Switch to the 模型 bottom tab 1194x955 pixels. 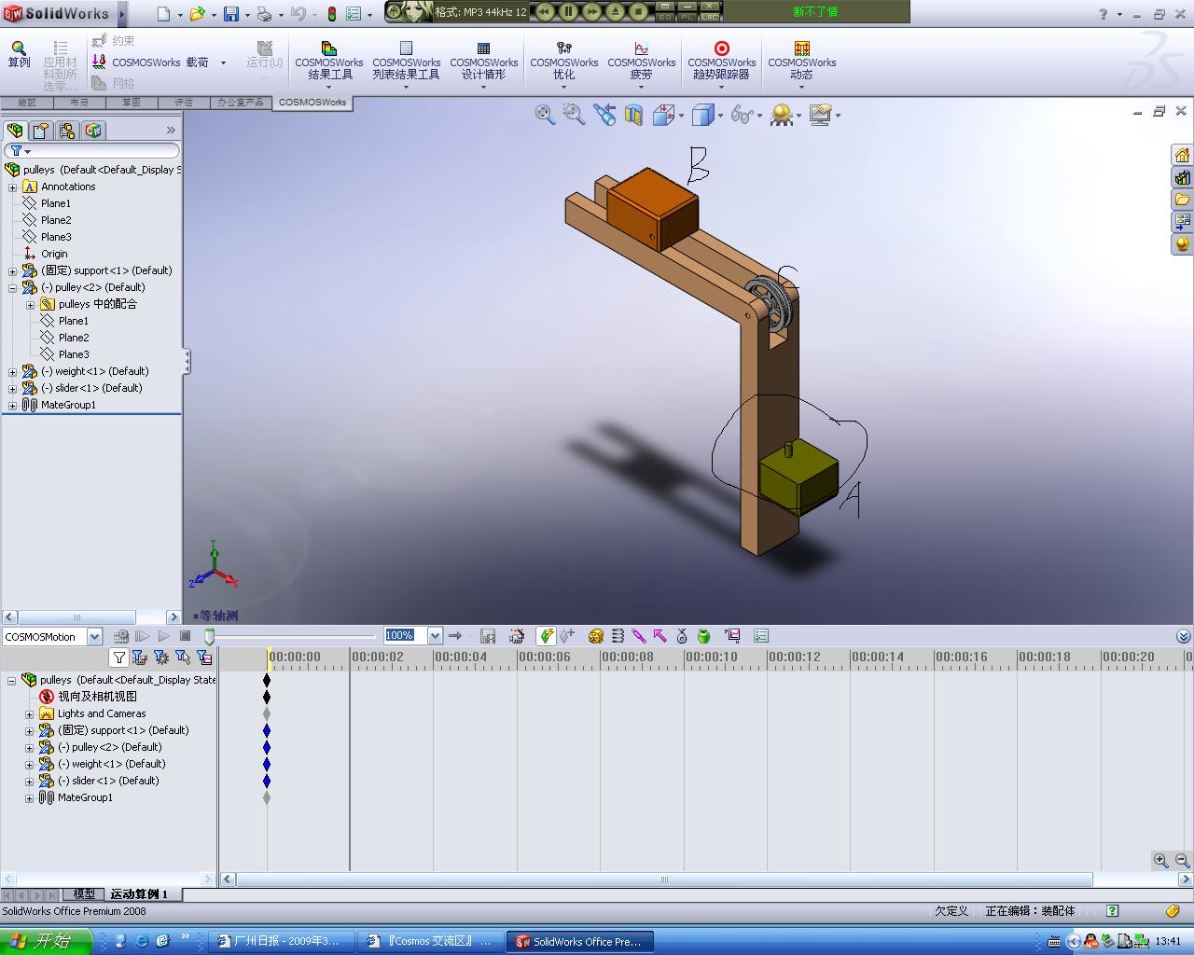pos(84,893)
